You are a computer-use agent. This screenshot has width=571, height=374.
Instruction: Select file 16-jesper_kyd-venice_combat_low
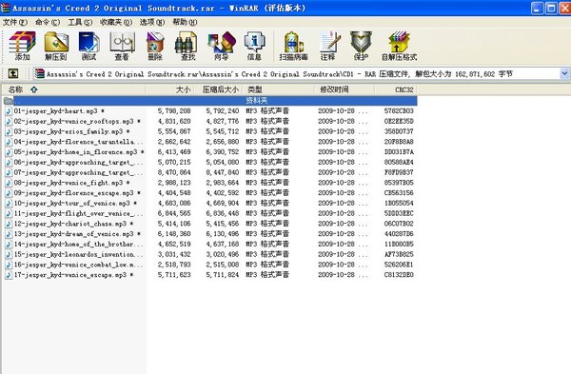78,265
